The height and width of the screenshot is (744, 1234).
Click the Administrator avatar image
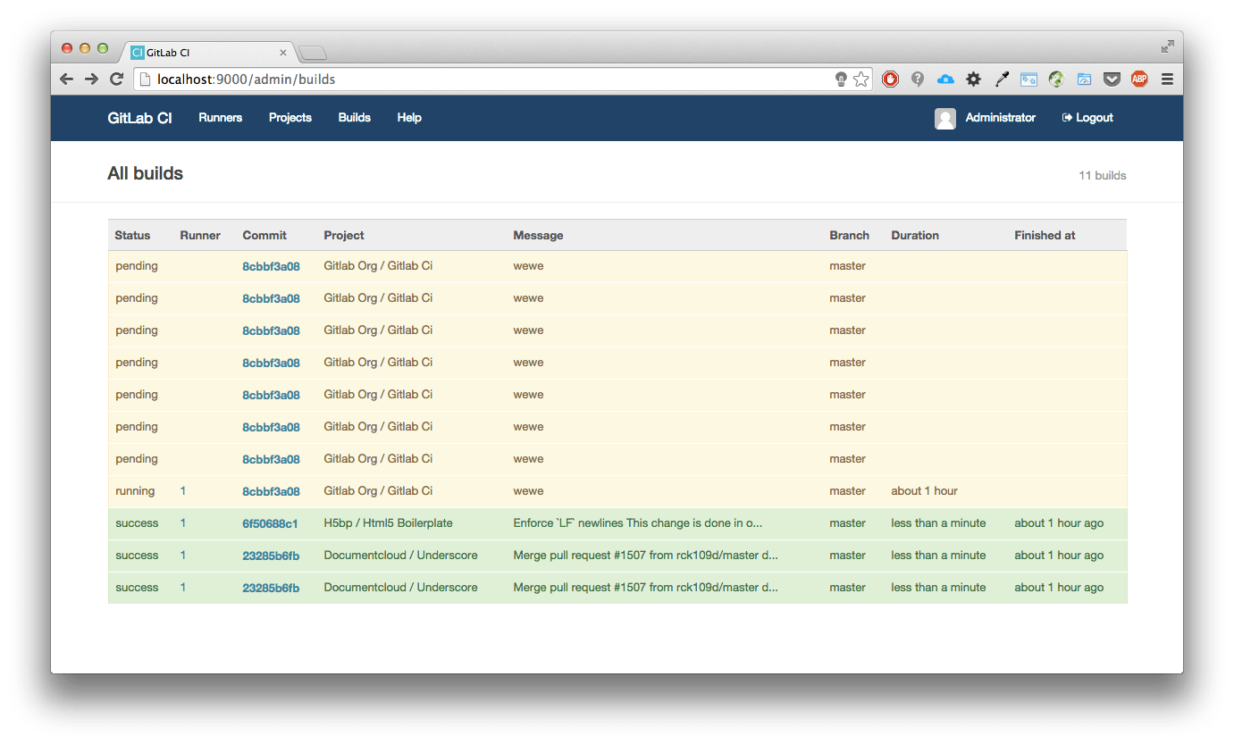point(944,118)
